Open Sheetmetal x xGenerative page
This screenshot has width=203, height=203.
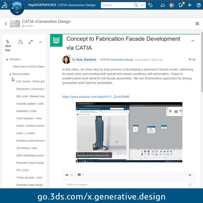coord(30,89)
